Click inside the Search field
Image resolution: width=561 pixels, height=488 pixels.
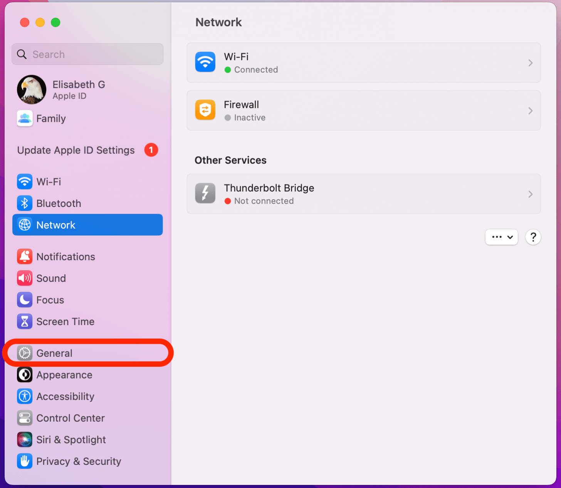[x=87, y=54]
